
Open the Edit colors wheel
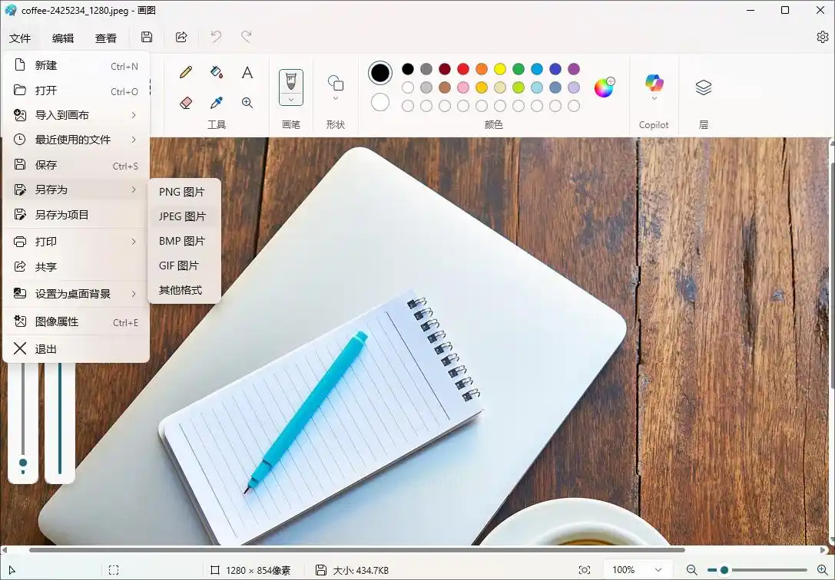tap(604, 87)
